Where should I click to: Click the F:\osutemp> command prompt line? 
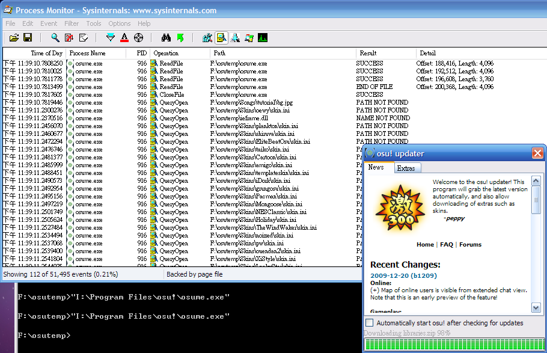(44, 336)
